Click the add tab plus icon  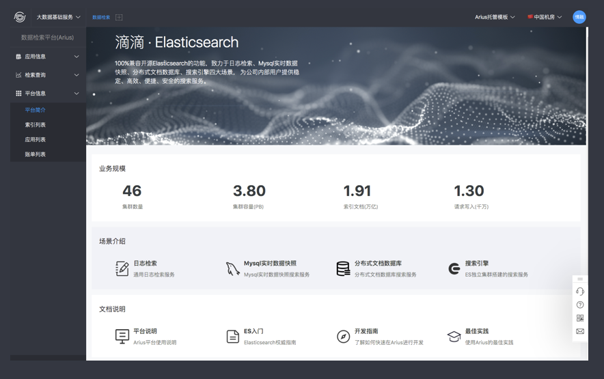pos(119,17)
